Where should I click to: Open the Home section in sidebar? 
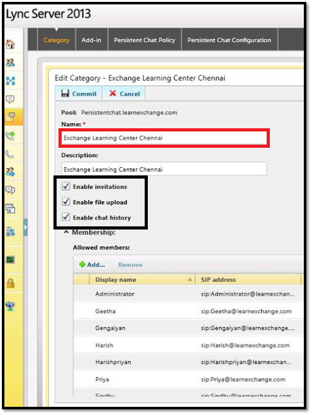10,44
